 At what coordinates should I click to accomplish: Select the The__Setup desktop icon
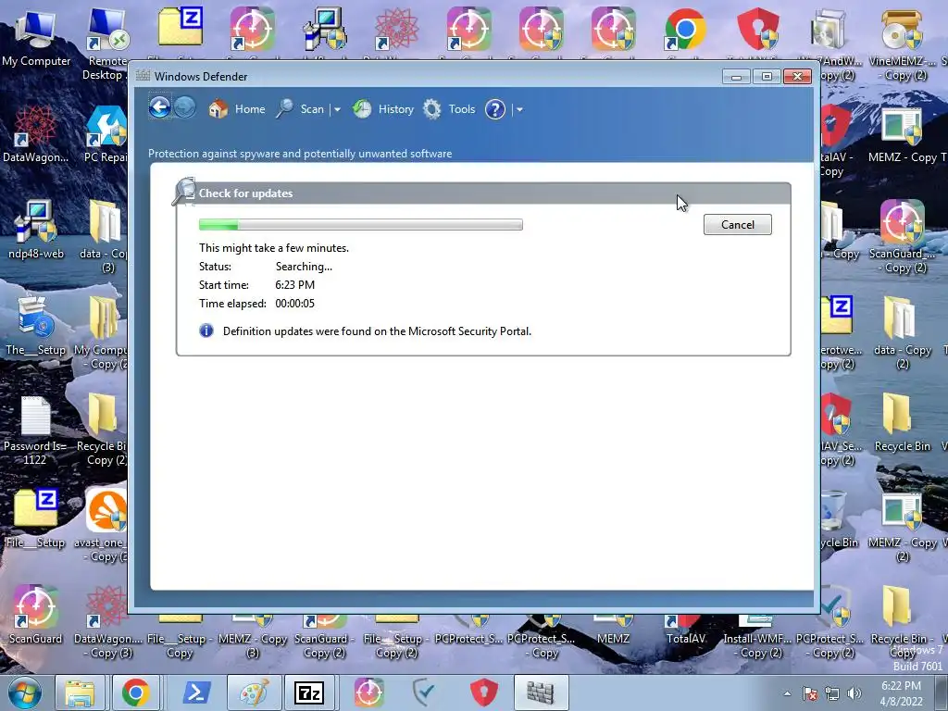[x=35, y=327]
